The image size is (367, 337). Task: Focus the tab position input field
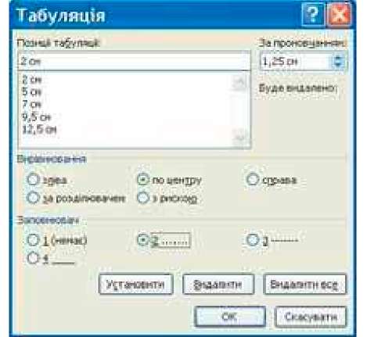pos(135,61)
